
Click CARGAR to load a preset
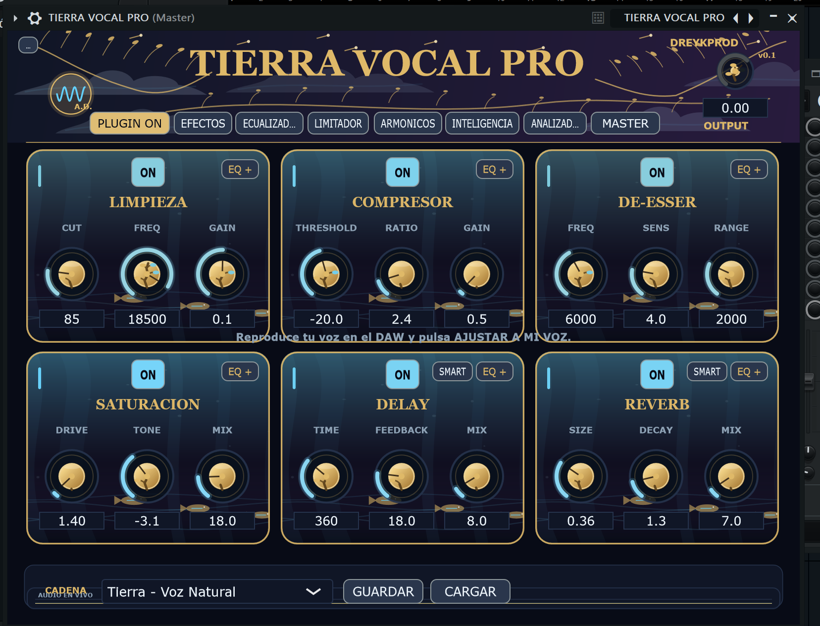pyautogui.click(x=470, y=591)
